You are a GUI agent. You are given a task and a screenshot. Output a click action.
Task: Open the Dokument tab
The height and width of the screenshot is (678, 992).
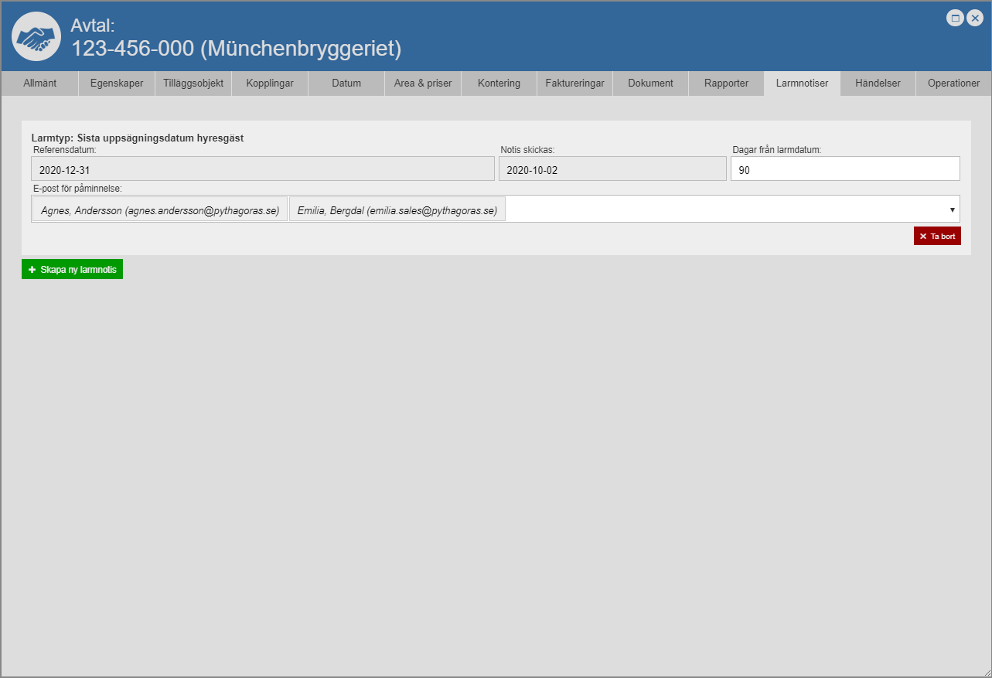[650, 83]
